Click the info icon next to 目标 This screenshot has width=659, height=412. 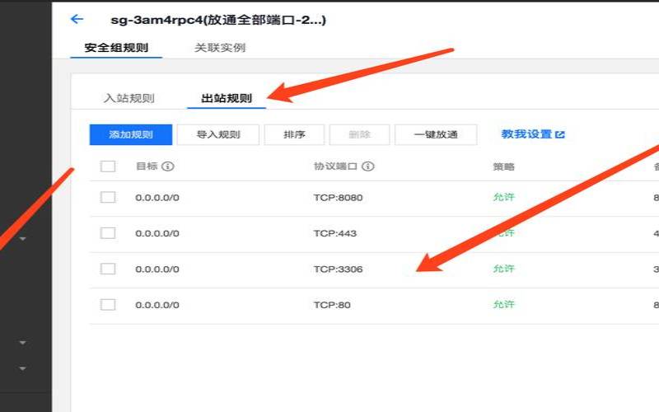click(168, 166)
